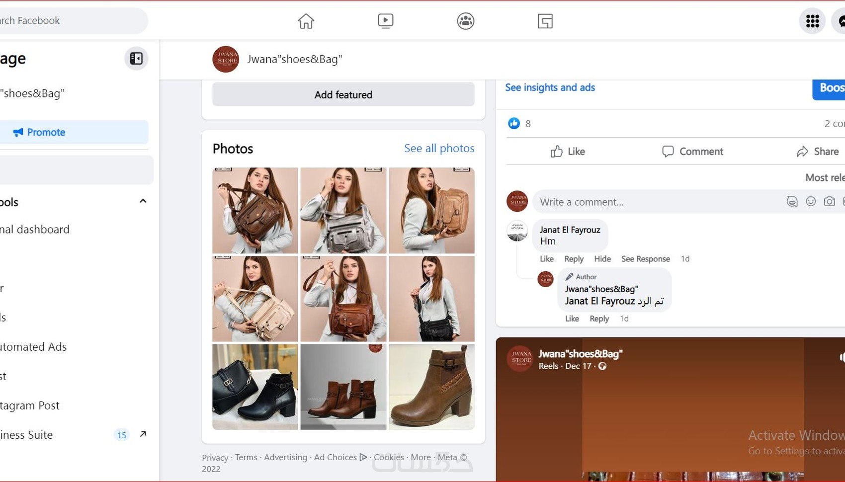Click the Jwana avatar next to comment box
This screenshot has width=845, height=482.
click(517, 201)
